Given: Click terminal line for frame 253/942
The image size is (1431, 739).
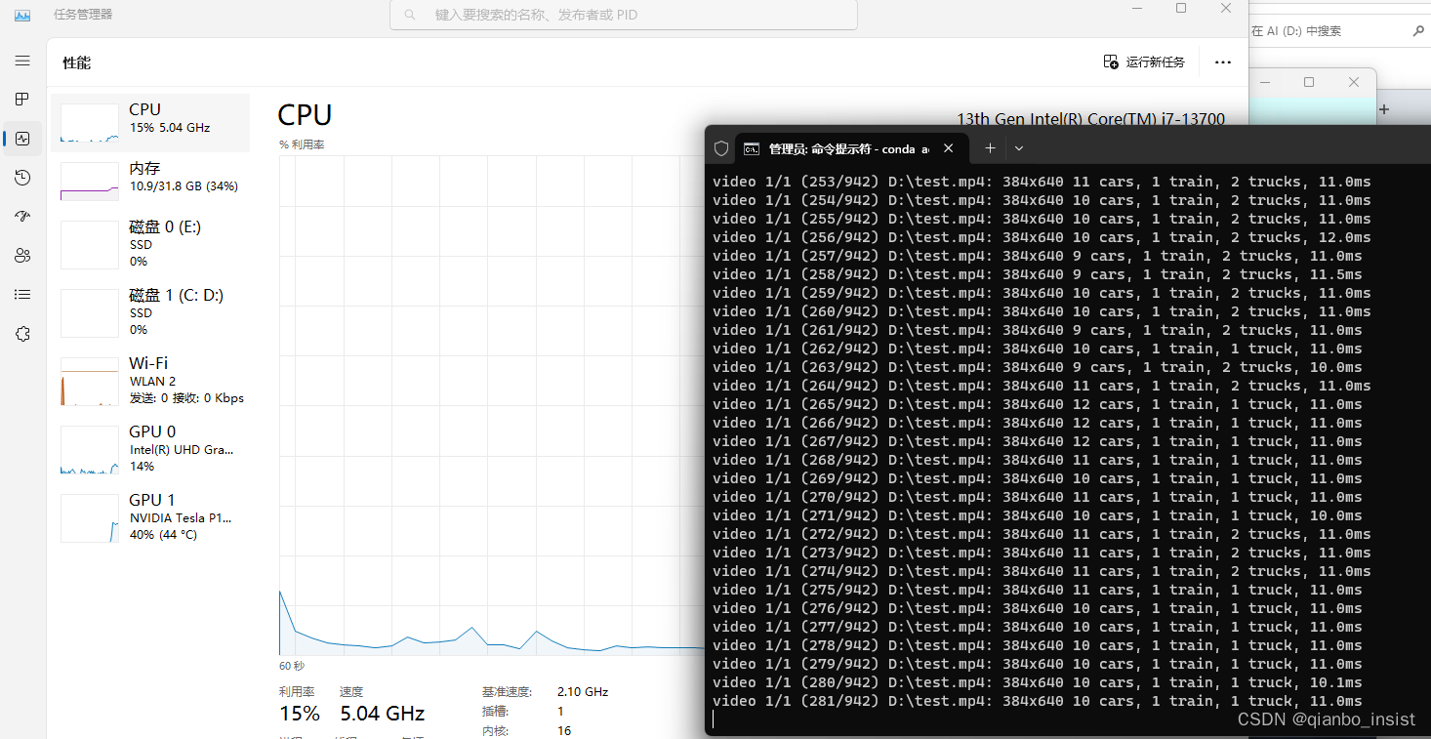Looking at the screenshot, I should tap(1042, 182).
